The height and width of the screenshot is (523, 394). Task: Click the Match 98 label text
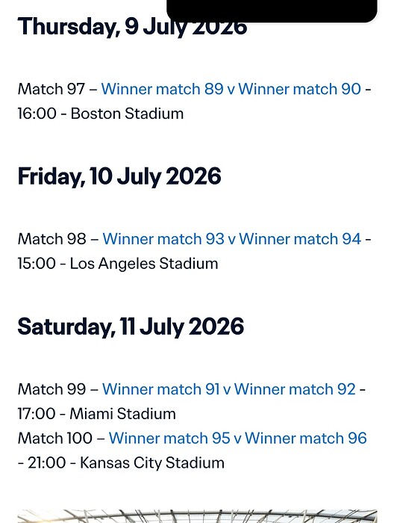pyautogui.click(x=51, y=239)
